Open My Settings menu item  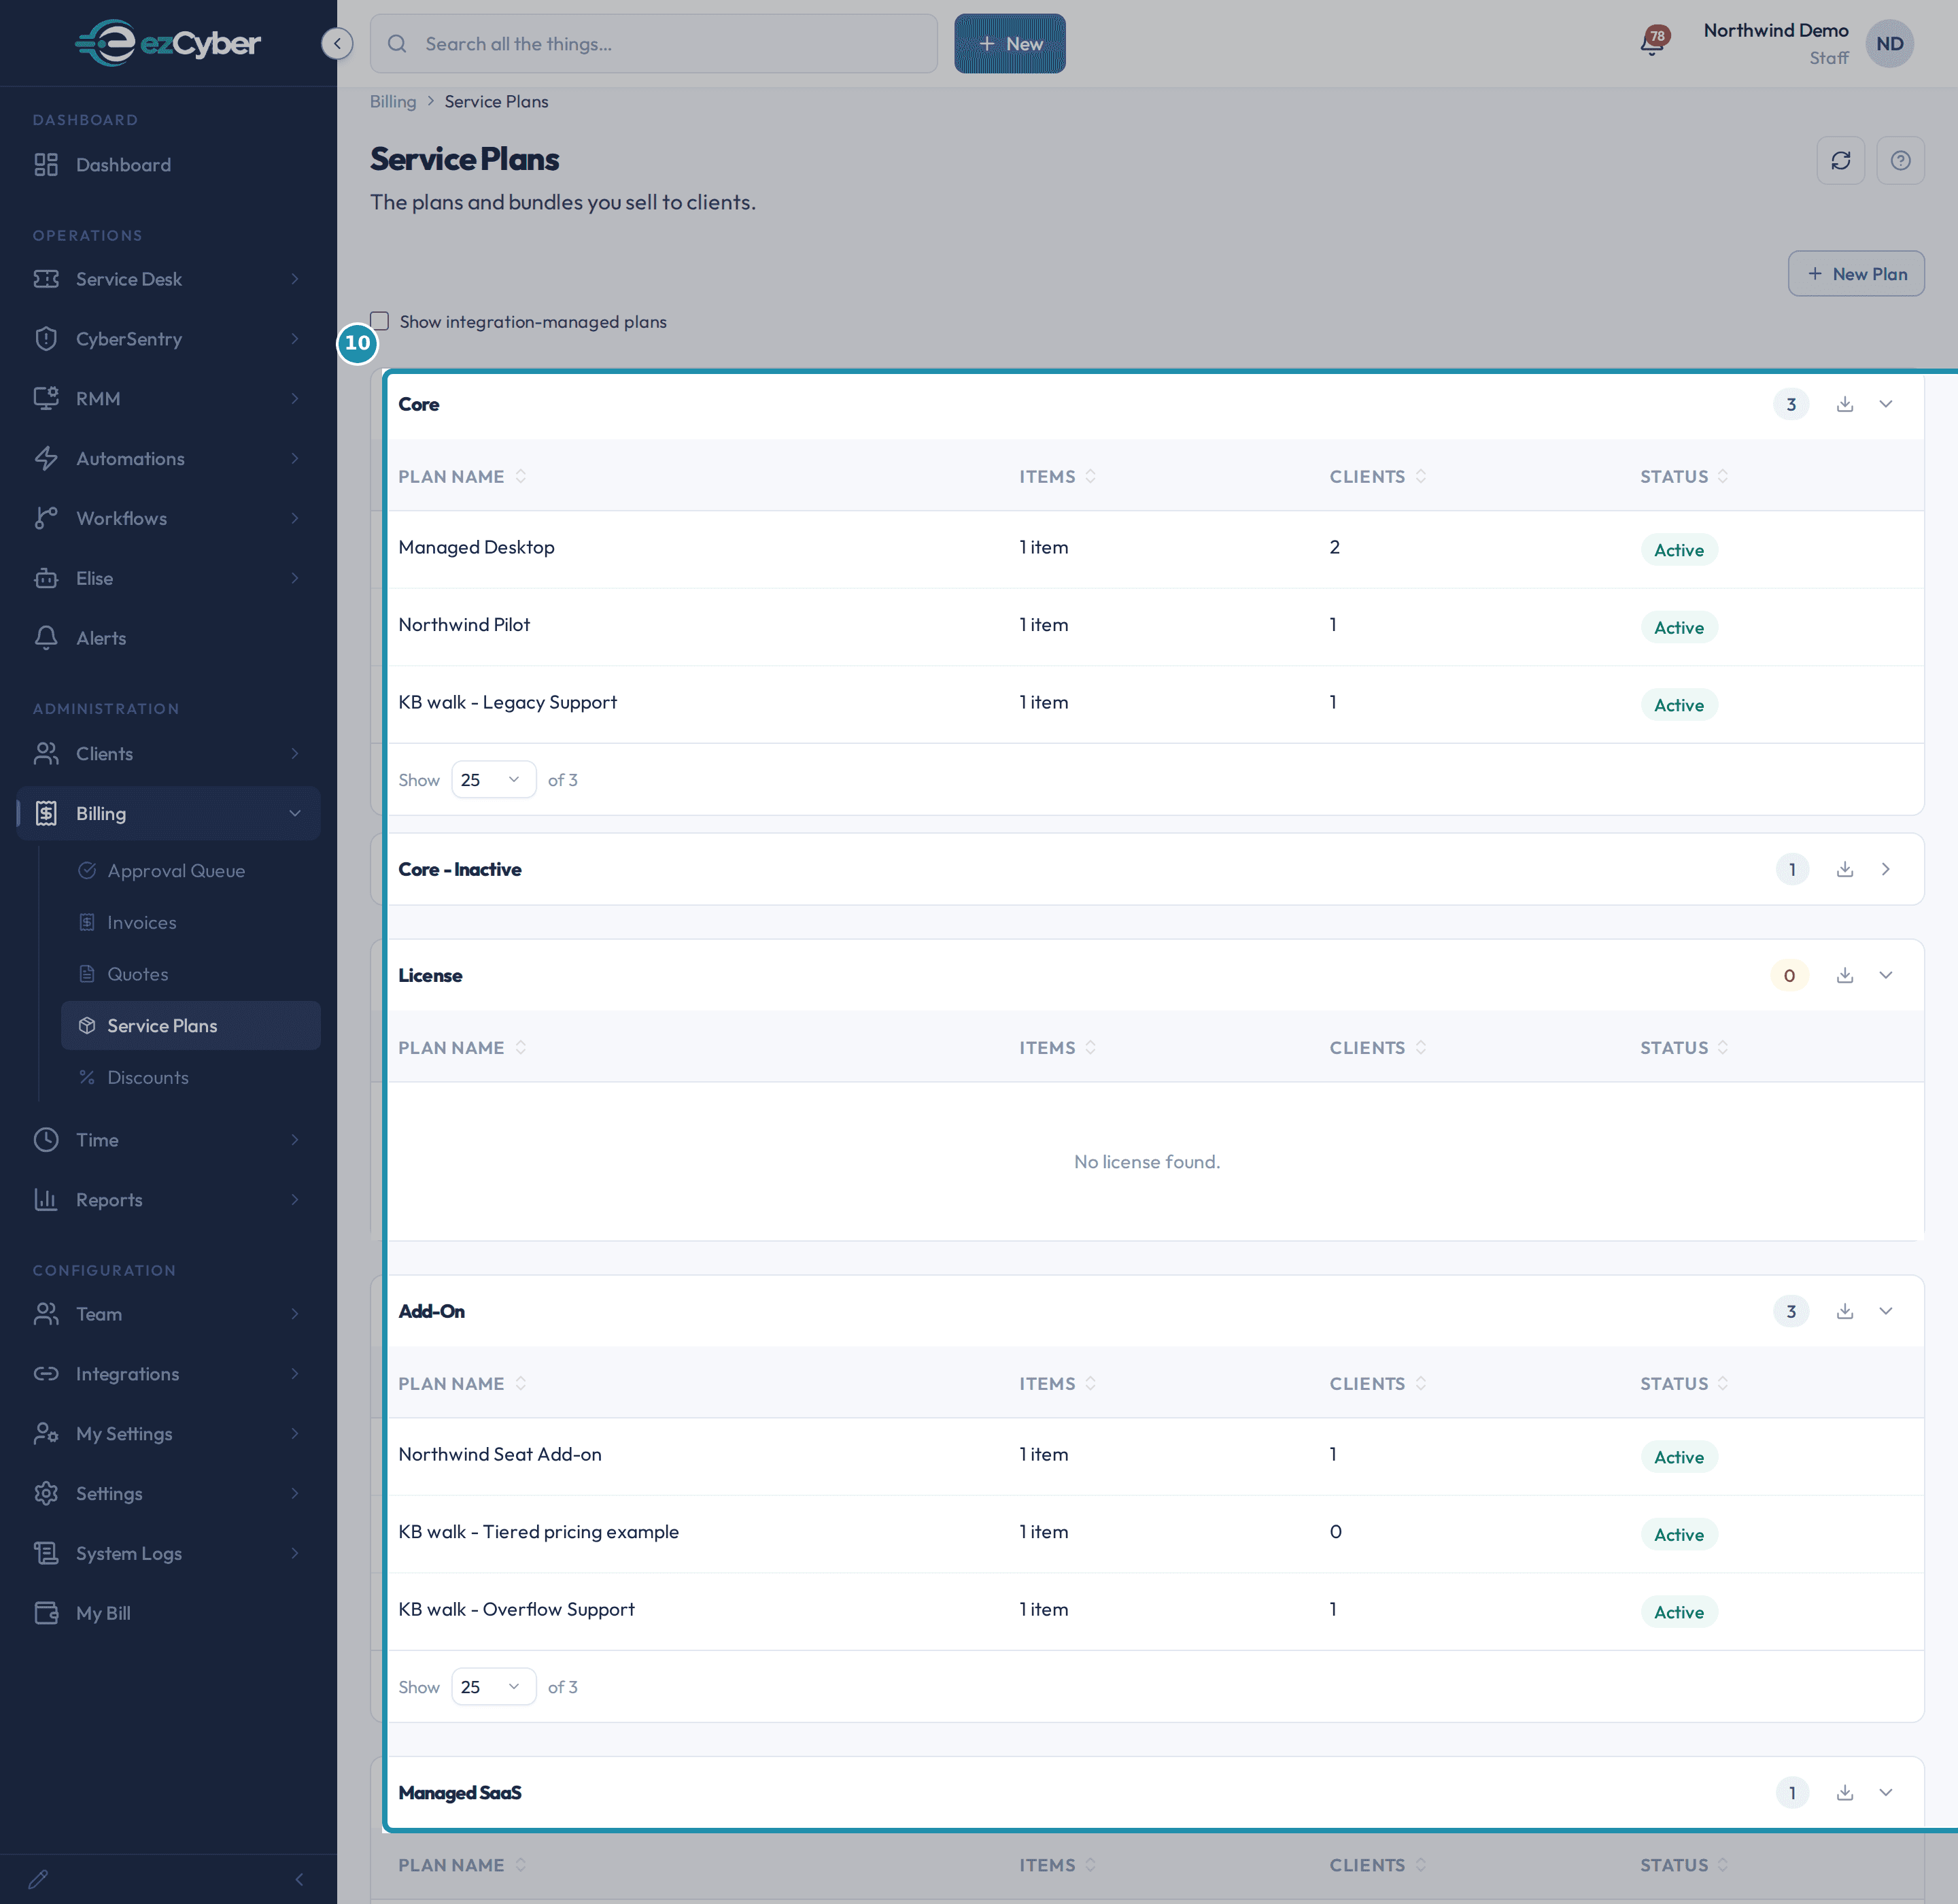click(x=168, y=1434)
